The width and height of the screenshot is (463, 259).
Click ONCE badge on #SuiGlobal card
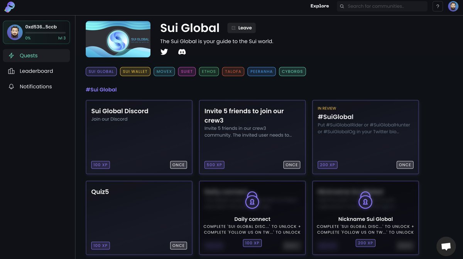(405, 165)
